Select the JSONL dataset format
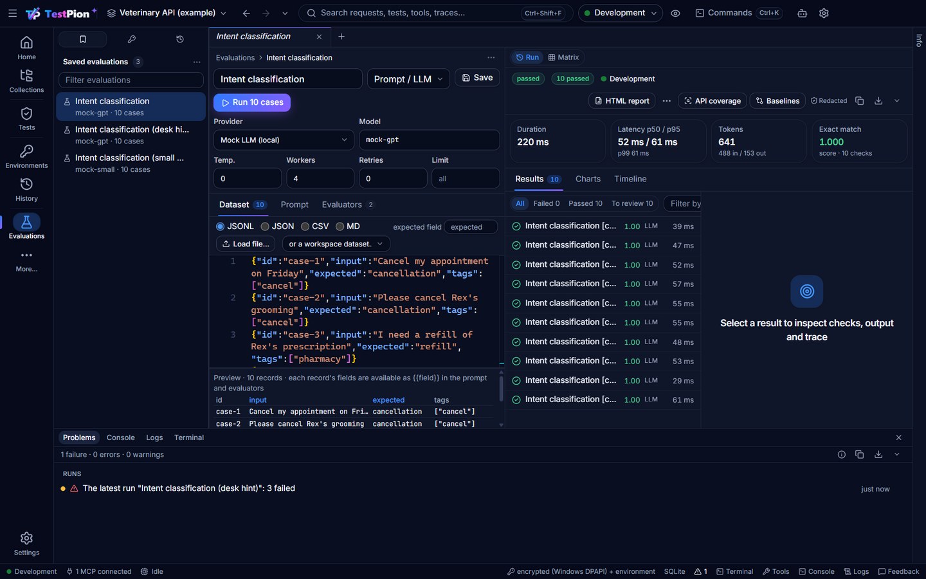Image resolution: width=926 pixels, height=579 pixels. [235, 226]
